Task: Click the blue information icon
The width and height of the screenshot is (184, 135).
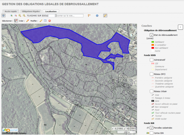Action: 97,15
